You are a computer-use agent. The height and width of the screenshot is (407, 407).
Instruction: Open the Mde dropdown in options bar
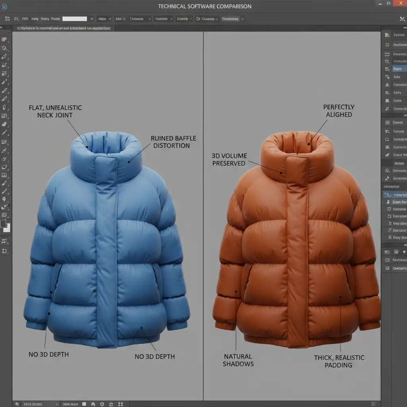pos(104,19)
